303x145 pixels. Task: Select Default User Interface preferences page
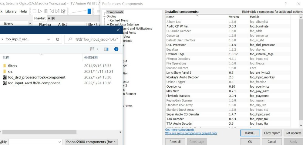point(124,25)
